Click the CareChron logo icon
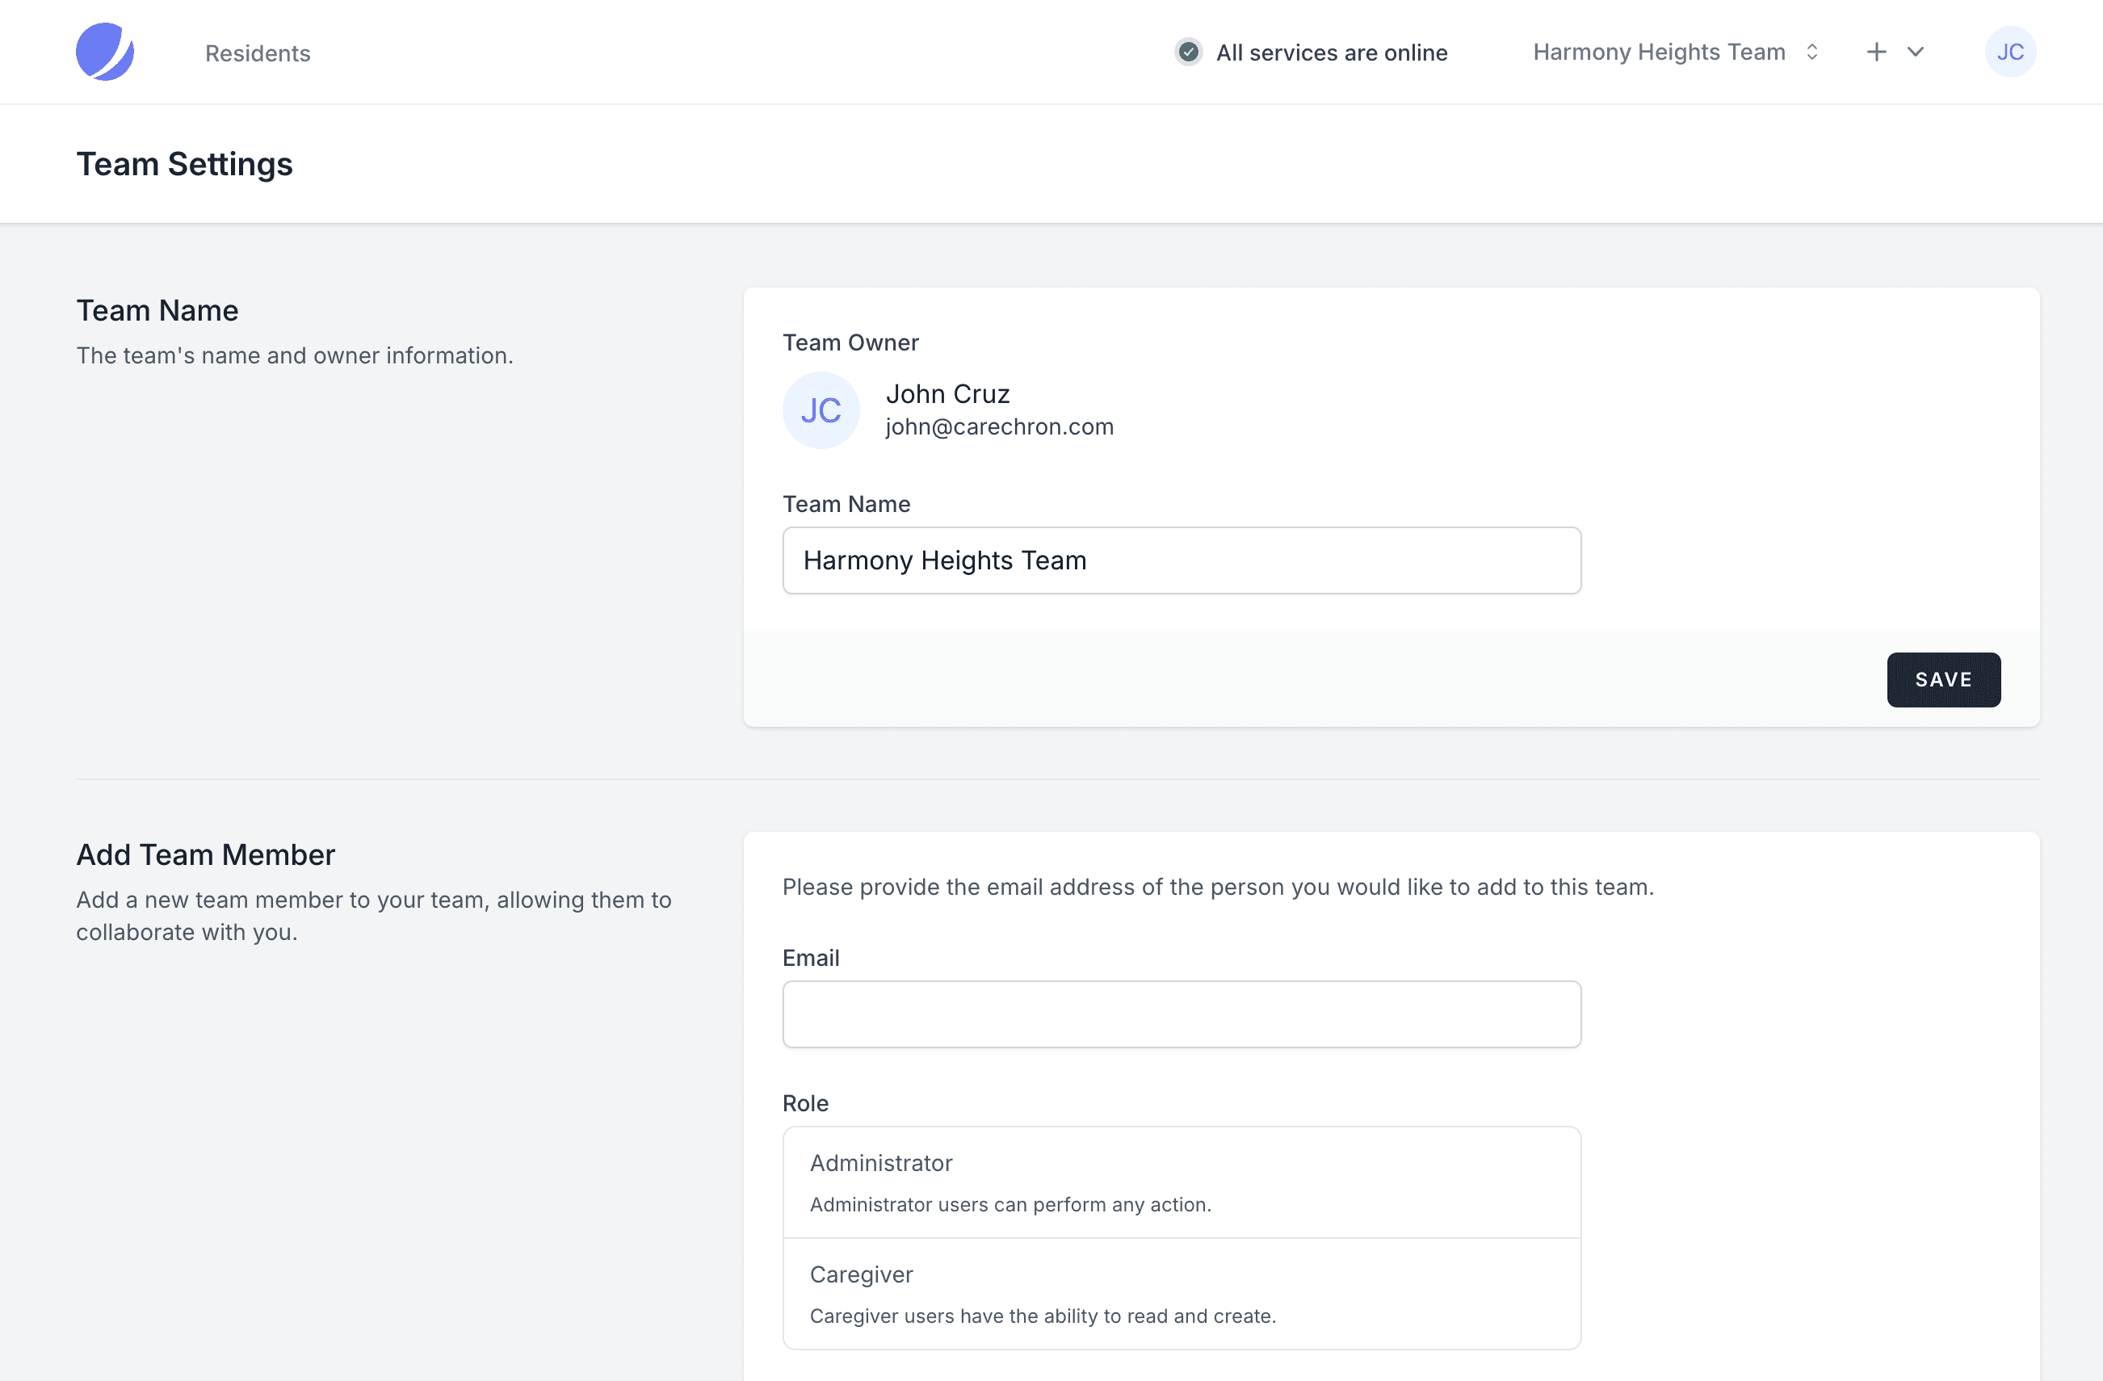This screenshot has height=1381, width=2103. click(105, 52)
